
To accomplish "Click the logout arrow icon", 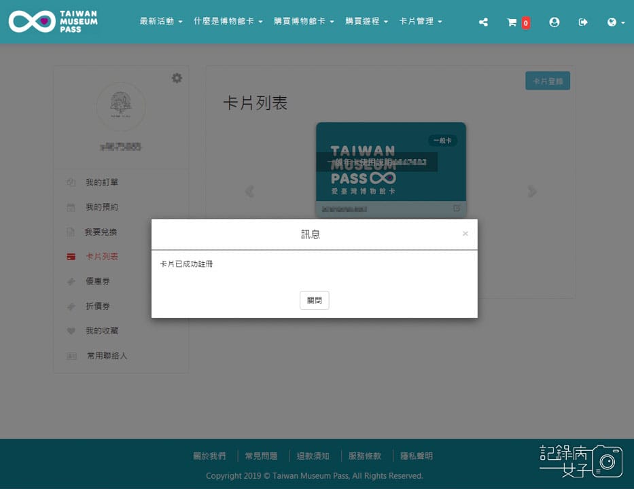I will click(583, 22).
